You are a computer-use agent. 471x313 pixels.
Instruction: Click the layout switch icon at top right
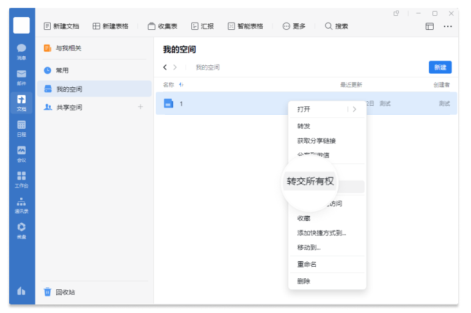tap(429, 26)
